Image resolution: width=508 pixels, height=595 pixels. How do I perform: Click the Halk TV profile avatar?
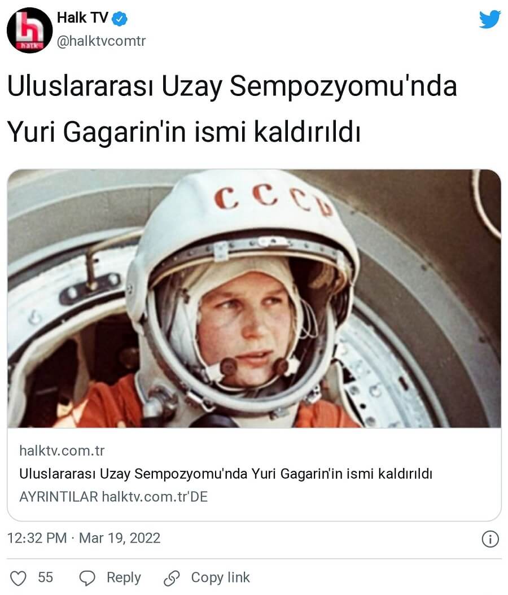tap(29, 30)
